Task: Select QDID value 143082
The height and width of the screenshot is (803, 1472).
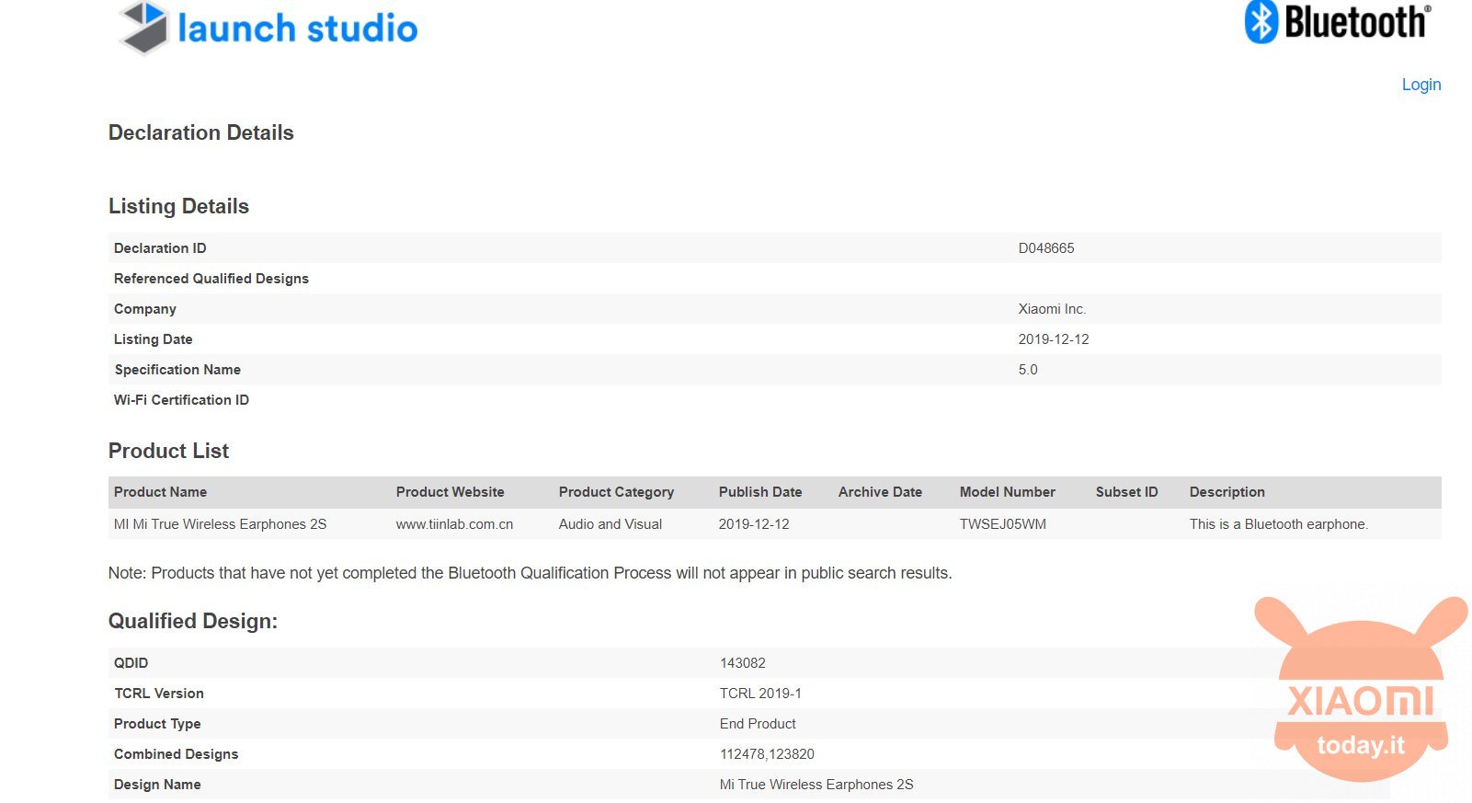Action: 743,663
